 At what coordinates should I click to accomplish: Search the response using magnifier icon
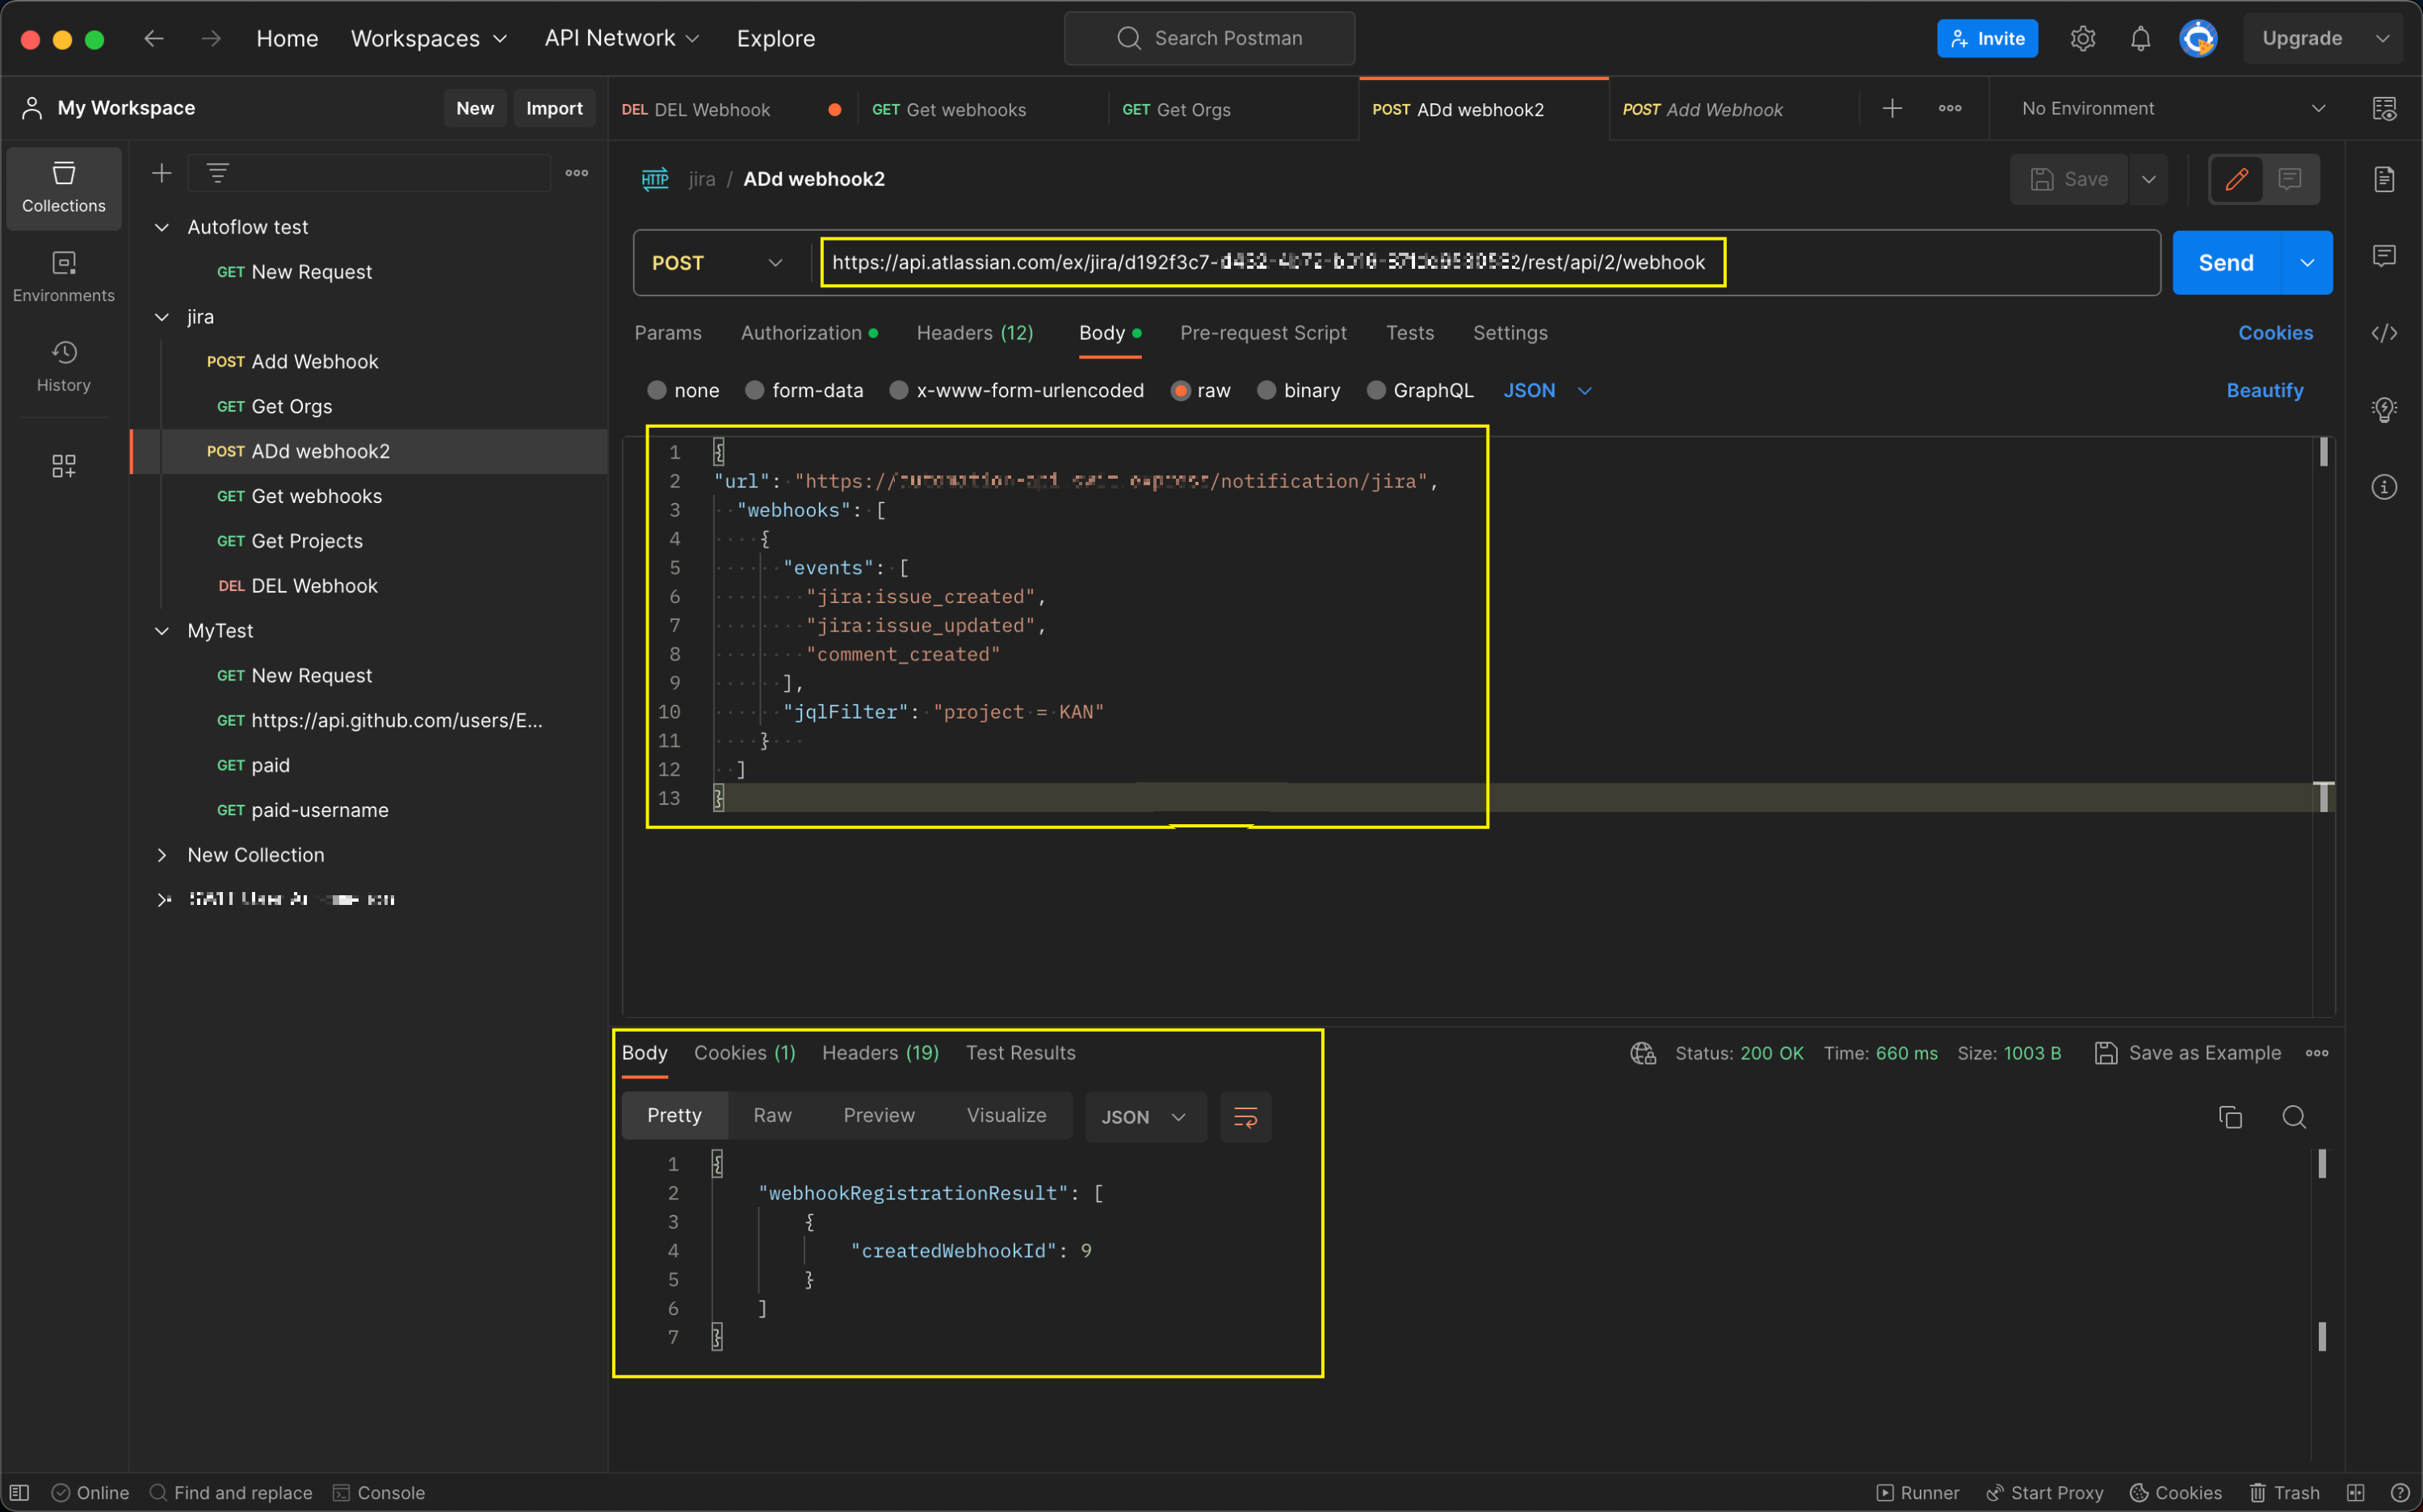coord(2294,1117)
